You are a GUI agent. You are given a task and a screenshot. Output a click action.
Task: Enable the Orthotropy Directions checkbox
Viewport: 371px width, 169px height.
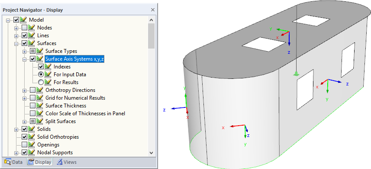[x=32, y=90]
